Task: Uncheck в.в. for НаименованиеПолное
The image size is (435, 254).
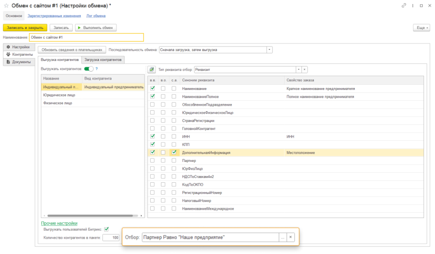Action: (x=152, y=96)
